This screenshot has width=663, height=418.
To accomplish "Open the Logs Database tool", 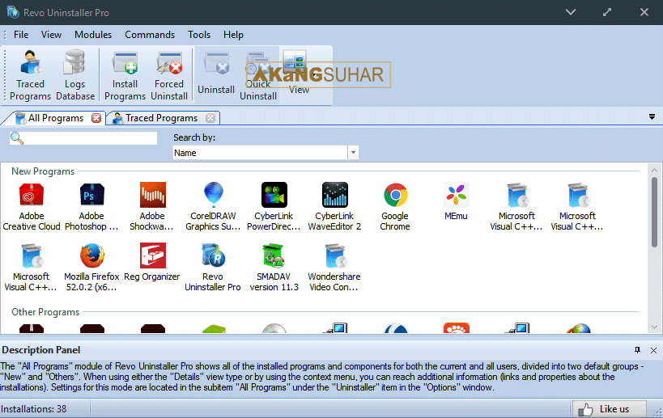I will (74, 75).
